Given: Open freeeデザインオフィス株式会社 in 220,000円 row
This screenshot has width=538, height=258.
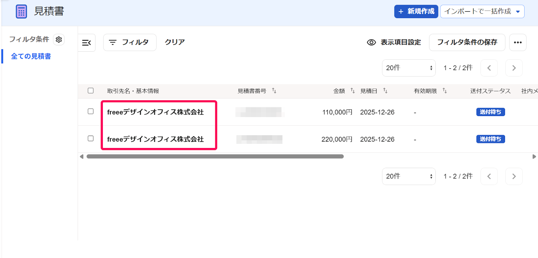Looking at the screenshot, I should pos(155,139).
